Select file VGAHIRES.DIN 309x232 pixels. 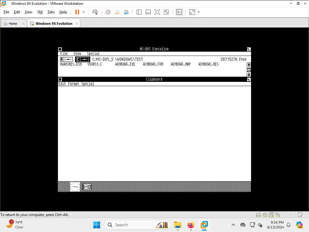[71, 64]
